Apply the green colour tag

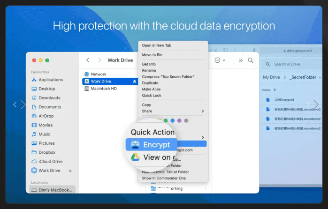[x=166, y=120]
